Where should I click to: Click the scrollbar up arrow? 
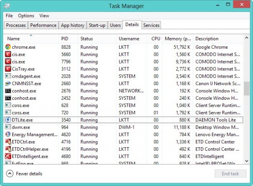[247, 38]
